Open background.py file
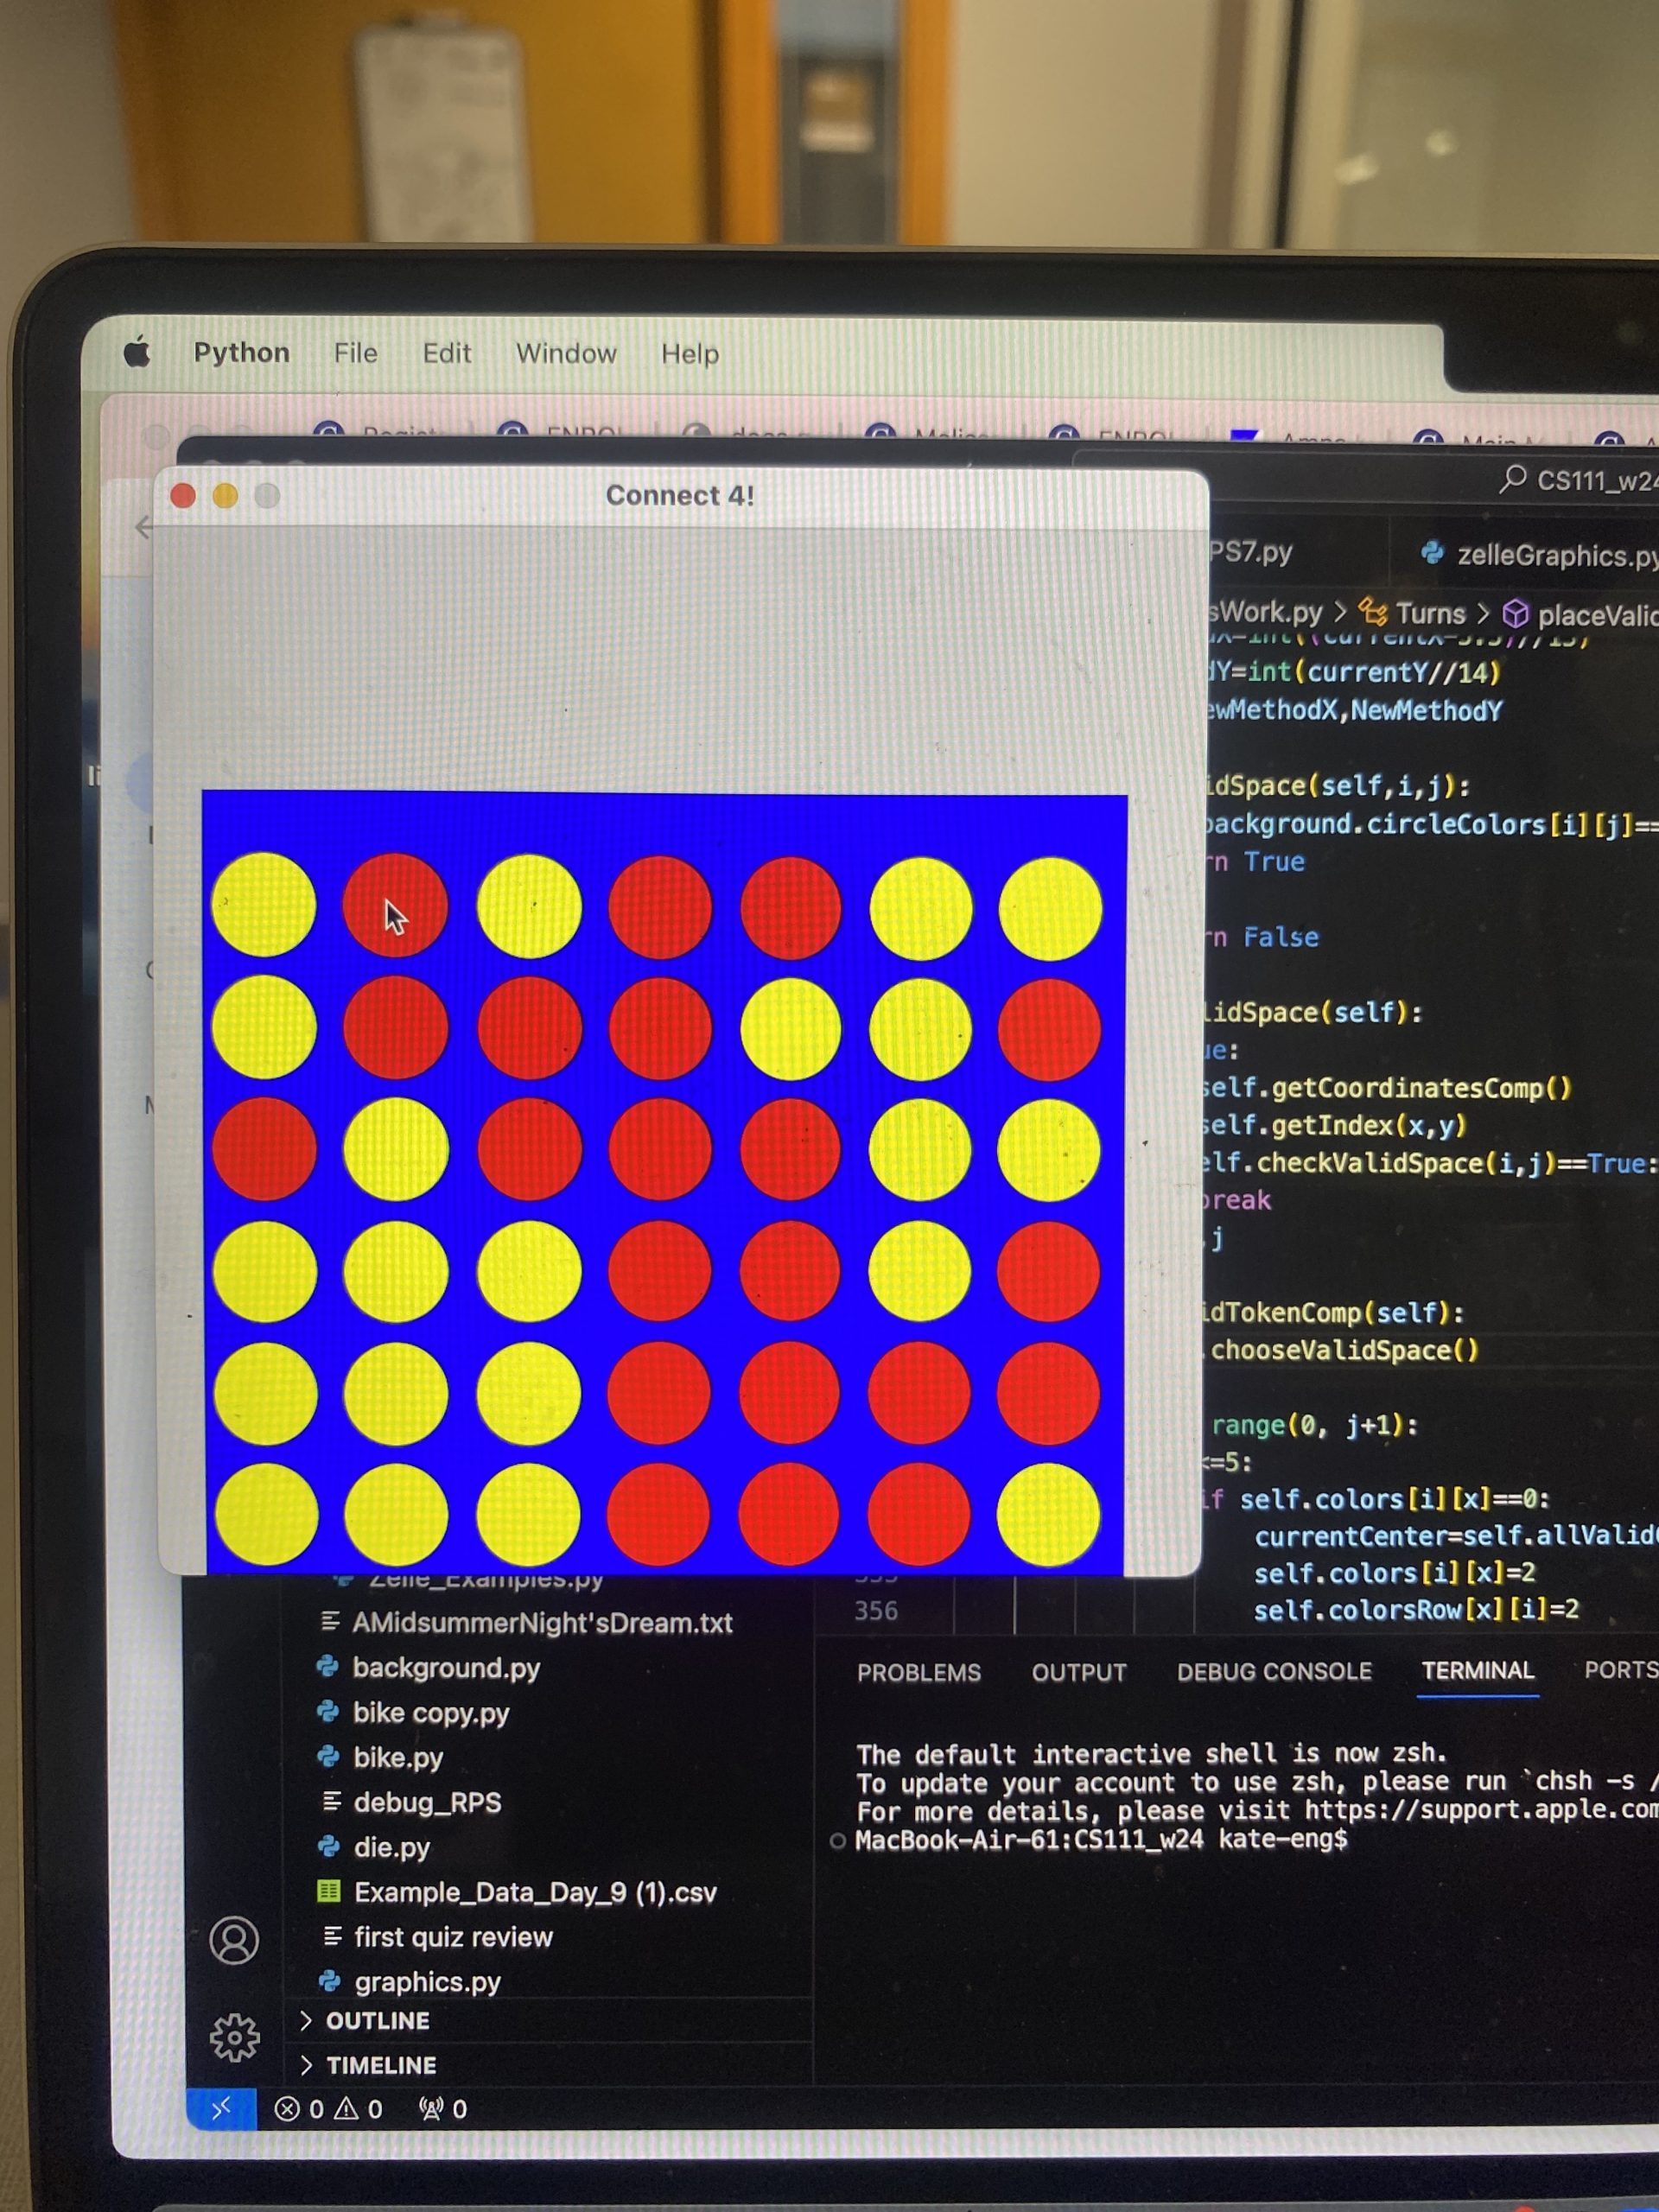This screenshot has height=2212, width=1659. tap(446, 1668)
